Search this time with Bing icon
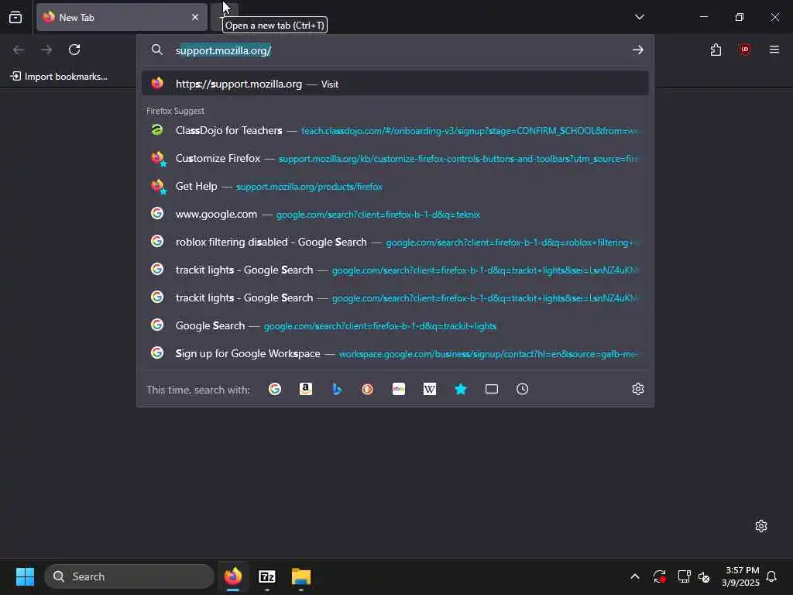The image size is (793, 595). (x=337, y=389)
